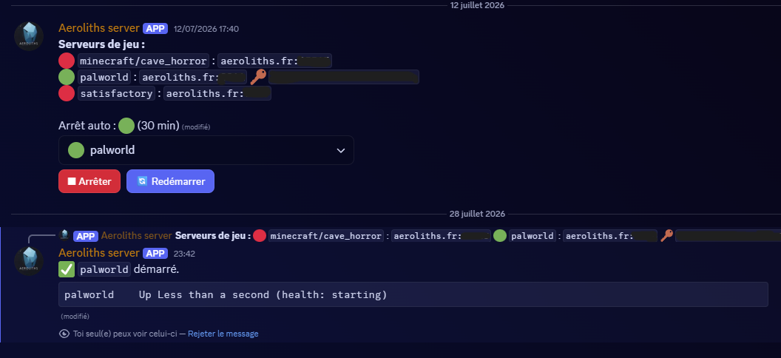The width and height of the screenshot is (781, 358).
Task: Click the red circle in the reply preview line
Action: 260,235
